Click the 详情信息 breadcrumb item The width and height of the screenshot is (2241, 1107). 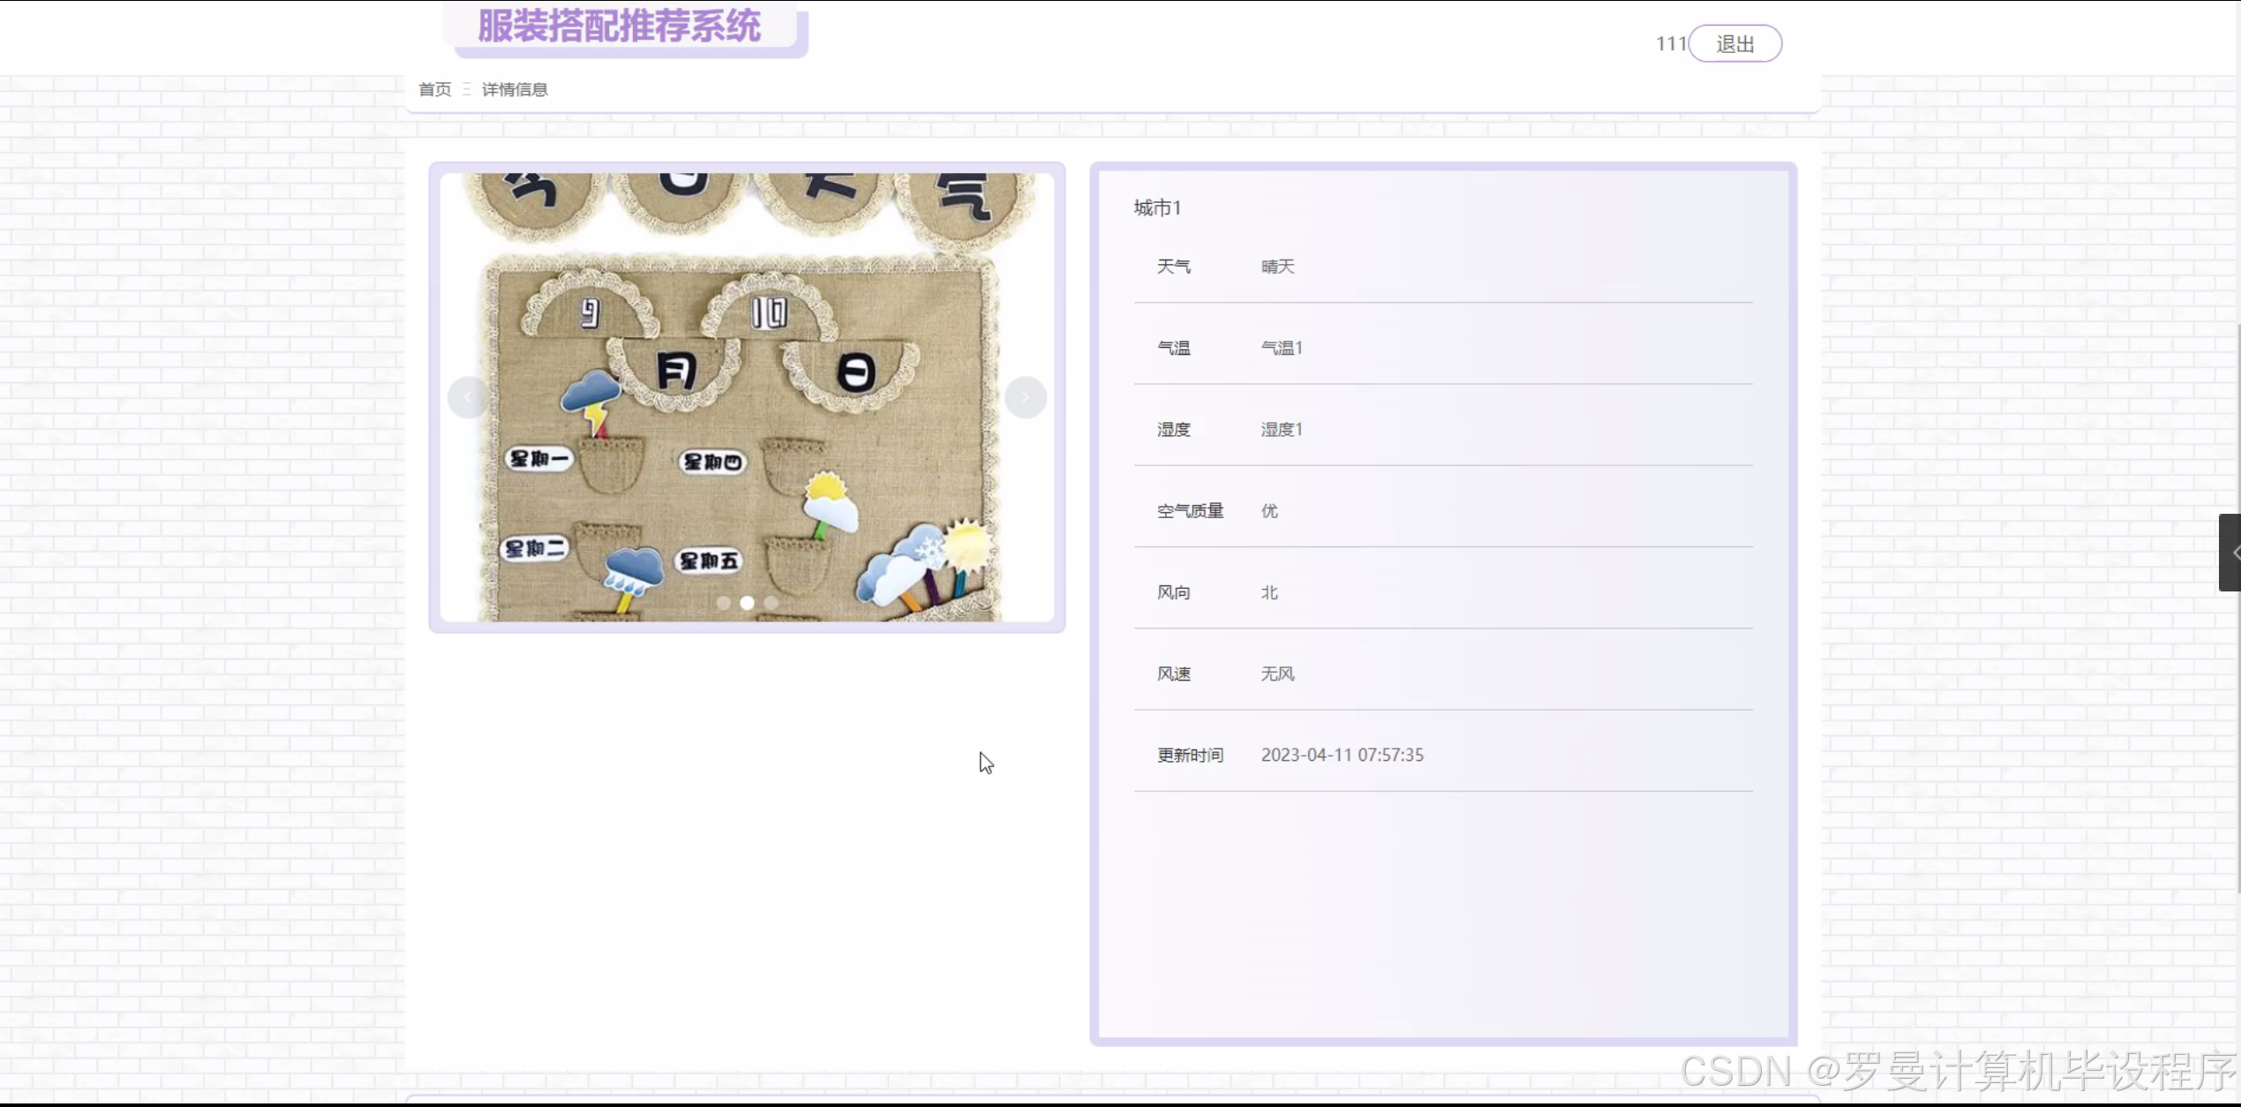(x=515, y=89)
